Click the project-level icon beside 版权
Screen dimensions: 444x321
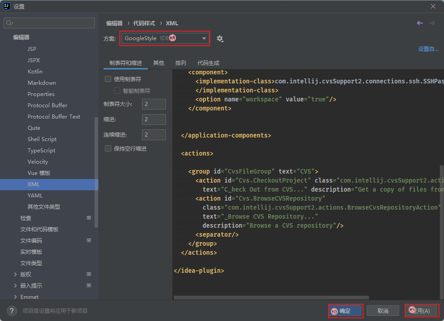89,275
